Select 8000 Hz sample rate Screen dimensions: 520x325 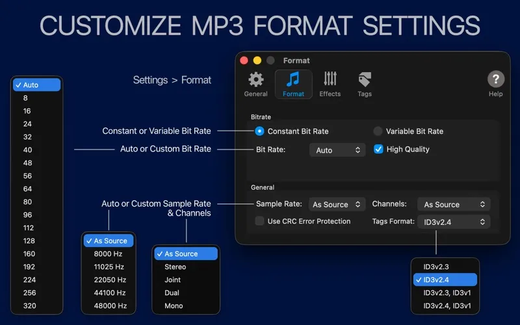pos(109,253)
